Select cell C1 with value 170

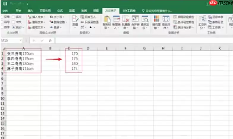69,53
